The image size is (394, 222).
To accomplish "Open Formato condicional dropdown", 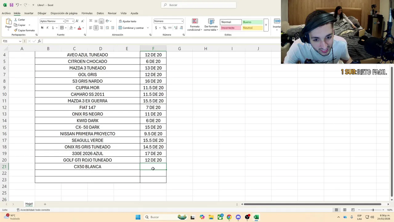I will (195, 25).
